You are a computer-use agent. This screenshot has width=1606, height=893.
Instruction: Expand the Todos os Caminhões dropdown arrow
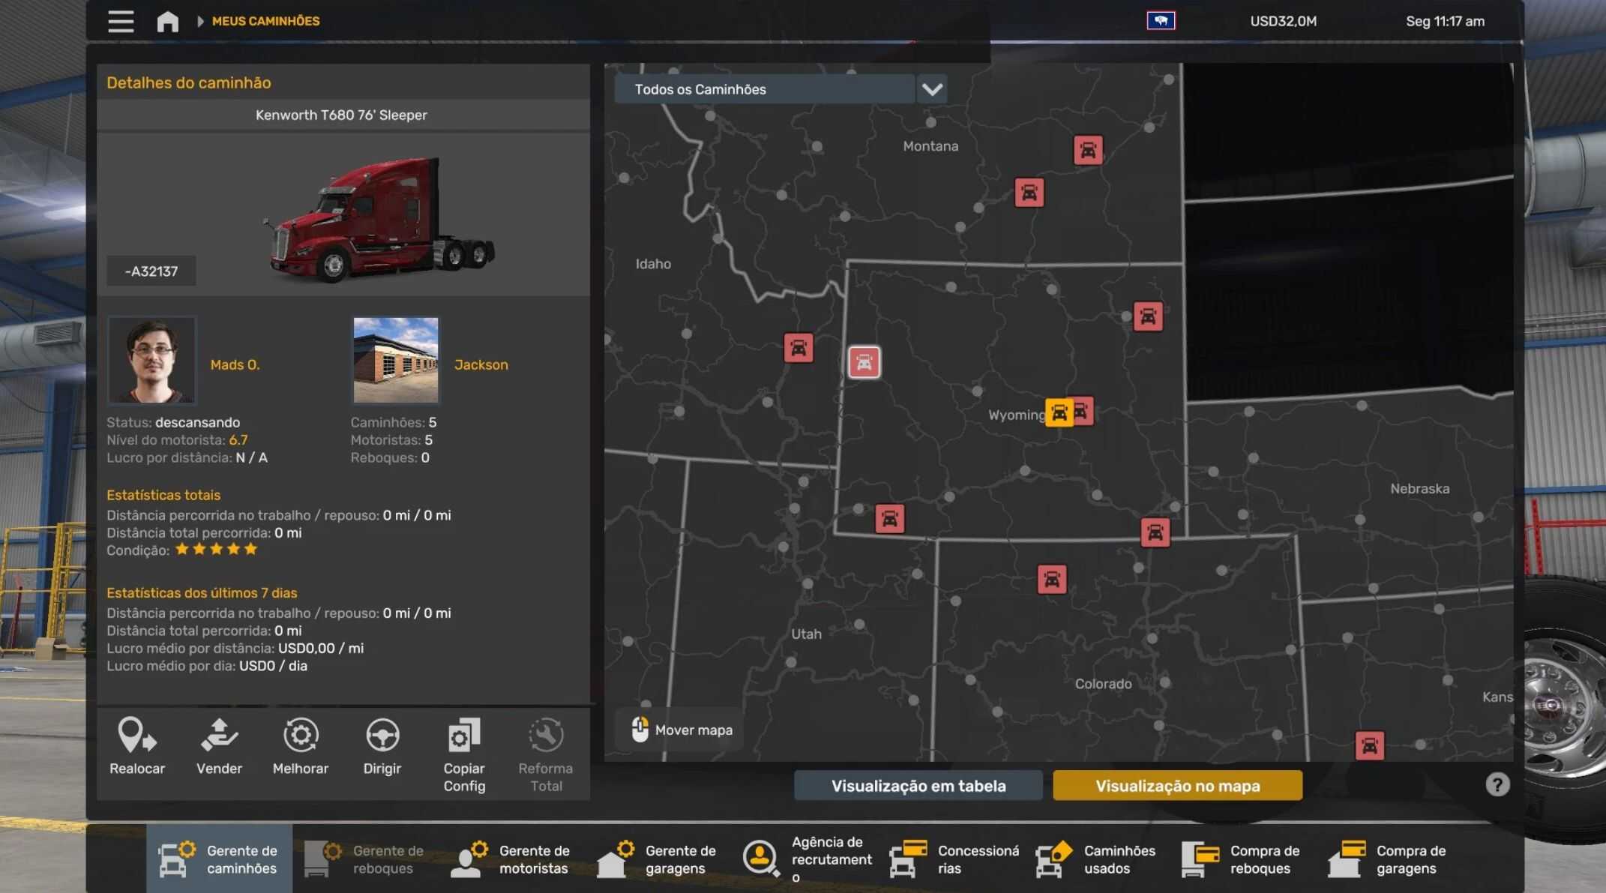coord(932,89)
